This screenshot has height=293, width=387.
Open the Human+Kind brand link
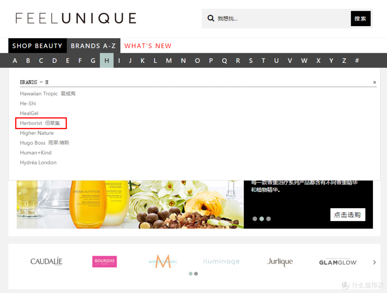click(x=36, y=153)
